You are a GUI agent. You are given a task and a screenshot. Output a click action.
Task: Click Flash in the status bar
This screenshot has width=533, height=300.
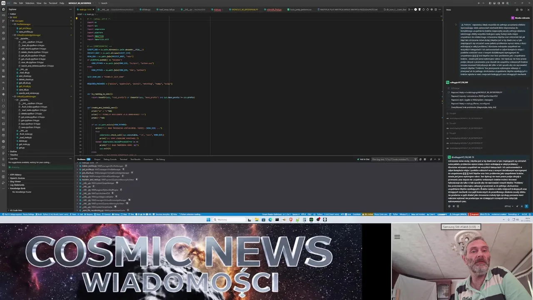[x=74, y=214]
